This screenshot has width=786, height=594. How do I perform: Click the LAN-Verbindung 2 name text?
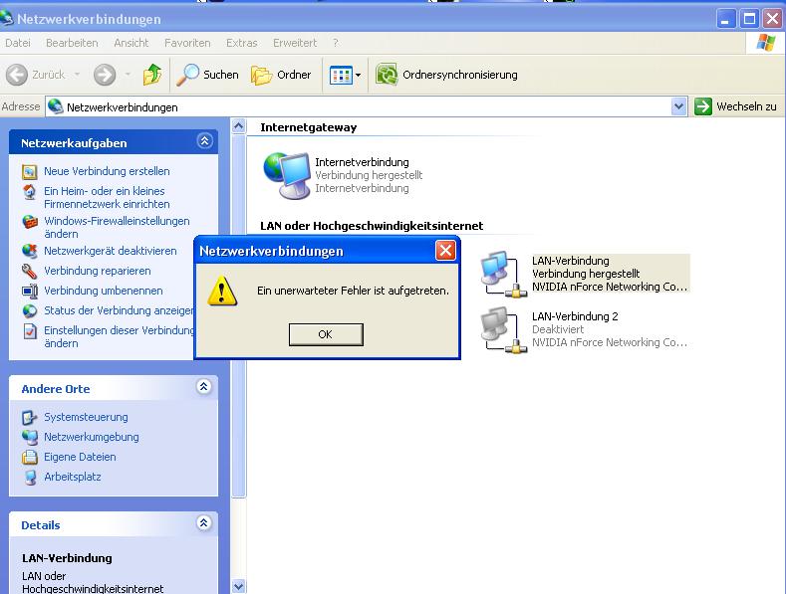coord(575,316)
